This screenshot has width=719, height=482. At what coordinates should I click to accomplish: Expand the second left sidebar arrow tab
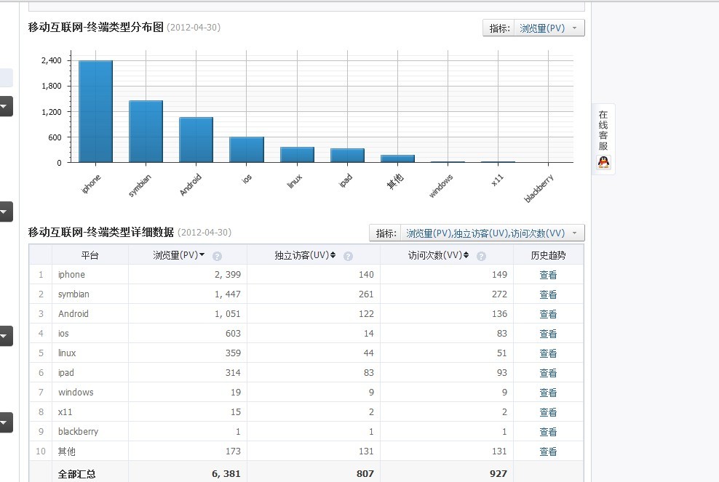(x=6, y=212)
